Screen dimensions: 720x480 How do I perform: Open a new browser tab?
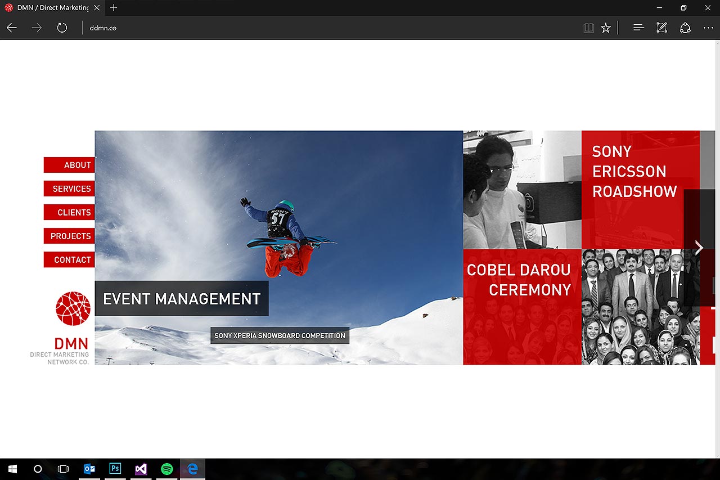114,8
